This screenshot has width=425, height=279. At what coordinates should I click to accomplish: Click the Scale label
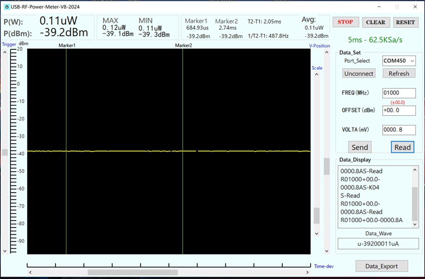click(317, 68)
